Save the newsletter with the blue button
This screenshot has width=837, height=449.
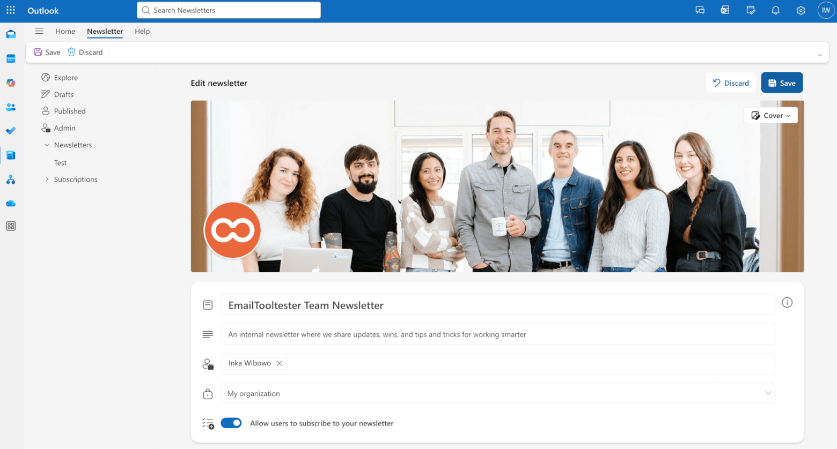782,83
